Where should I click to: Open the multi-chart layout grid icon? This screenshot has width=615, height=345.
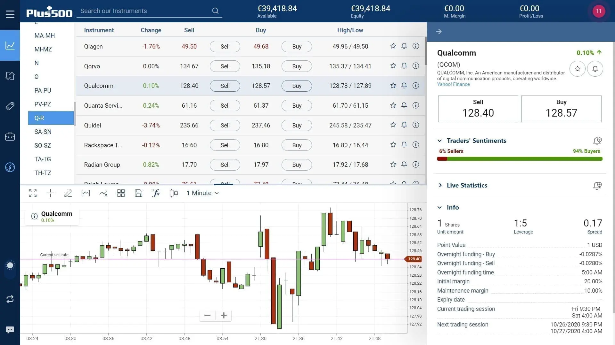point(121,193)
